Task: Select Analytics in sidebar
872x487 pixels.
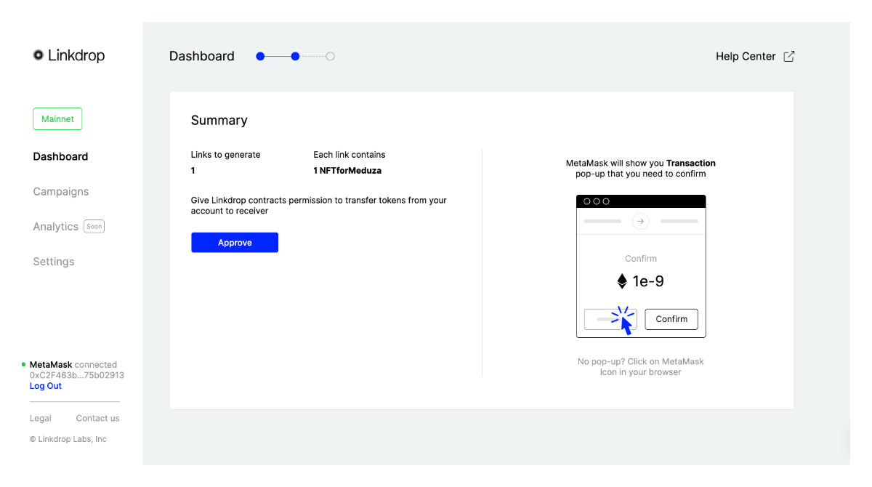Action: coord(55,227)
